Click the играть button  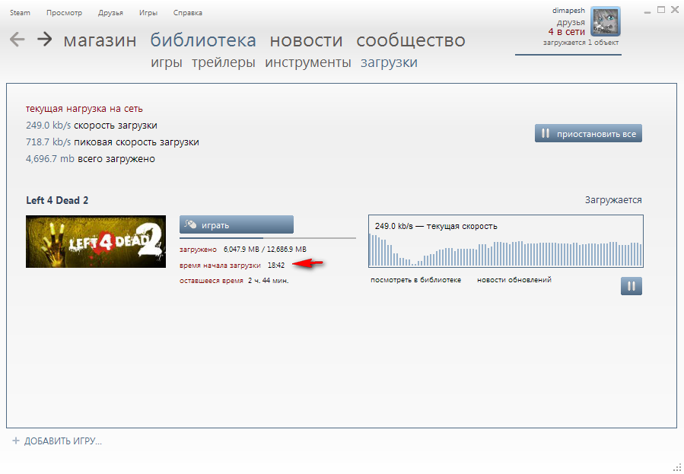(237, 224)
